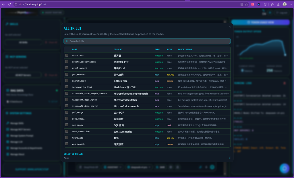Click the Search skills input field
The image size is (294, 178).
point(147,41)
